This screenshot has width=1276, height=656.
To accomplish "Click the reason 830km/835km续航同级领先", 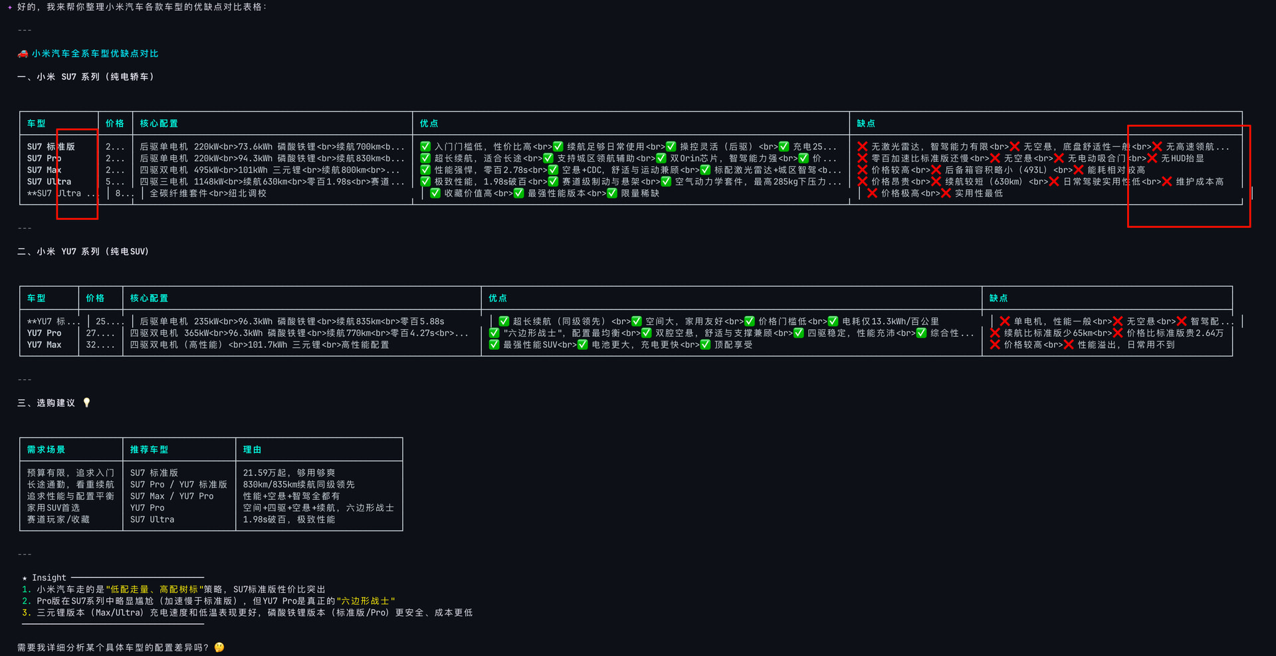I will click(299, 485).
